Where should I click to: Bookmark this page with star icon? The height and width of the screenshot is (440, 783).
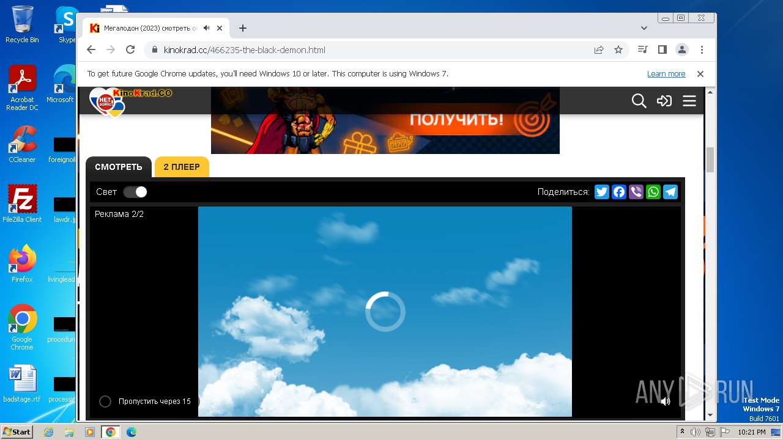(x=618, y=50)
